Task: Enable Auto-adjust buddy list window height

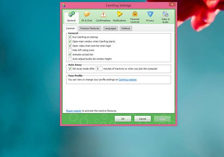Action: (70, 59)
